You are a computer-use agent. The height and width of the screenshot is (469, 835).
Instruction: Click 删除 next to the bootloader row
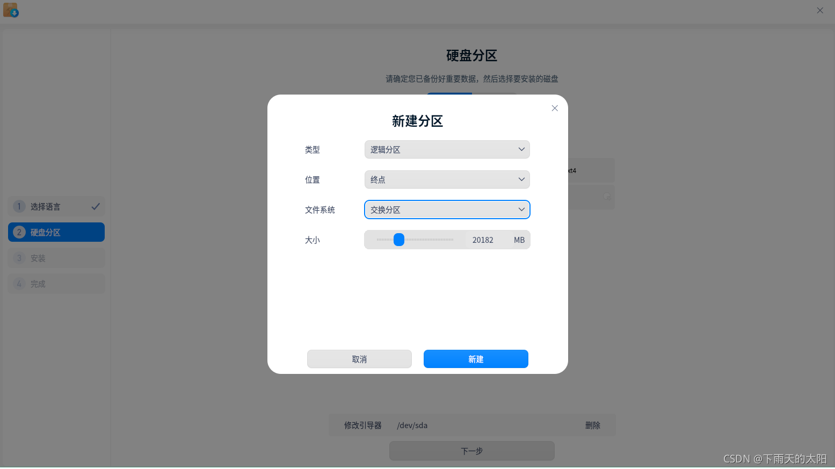[x=593, y=425]
